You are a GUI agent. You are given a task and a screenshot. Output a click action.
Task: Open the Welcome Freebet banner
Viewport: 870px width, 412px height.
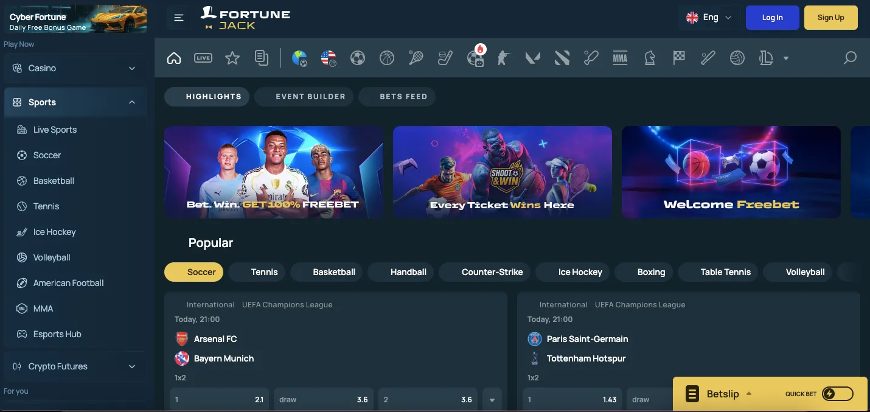[731, 172]
